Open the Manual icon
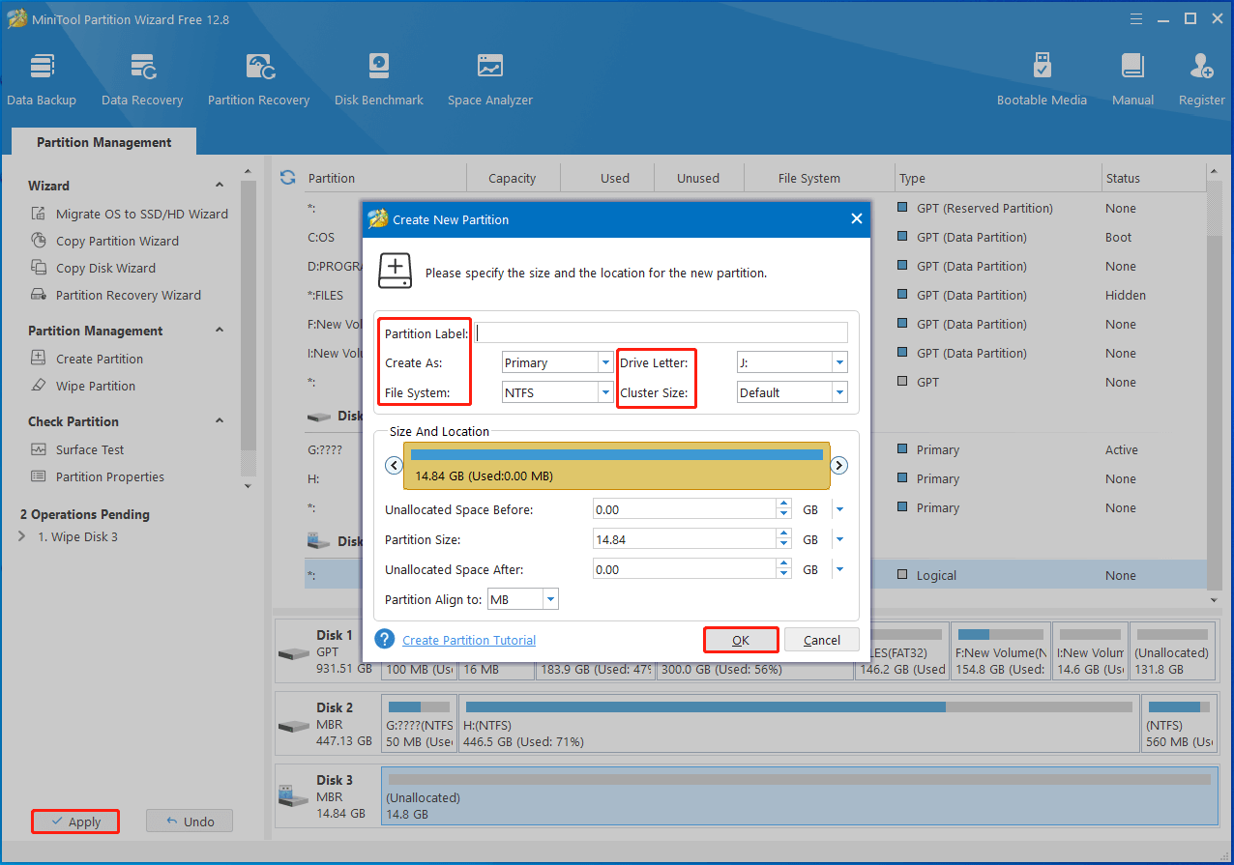The image size is (1234, 865). (x=1132, y=79)
